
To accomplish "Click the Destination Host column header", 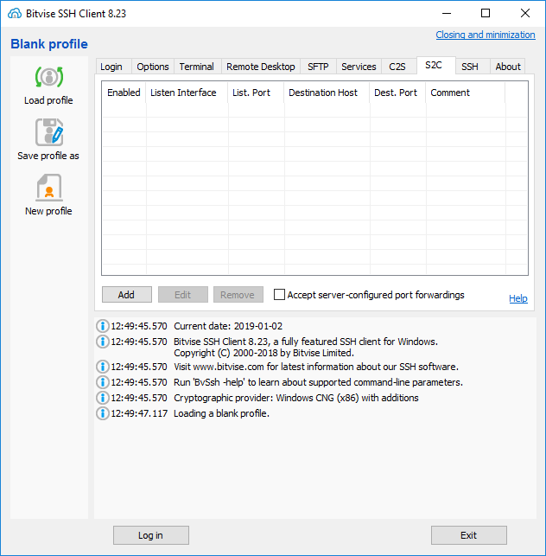I will [327, 93].
